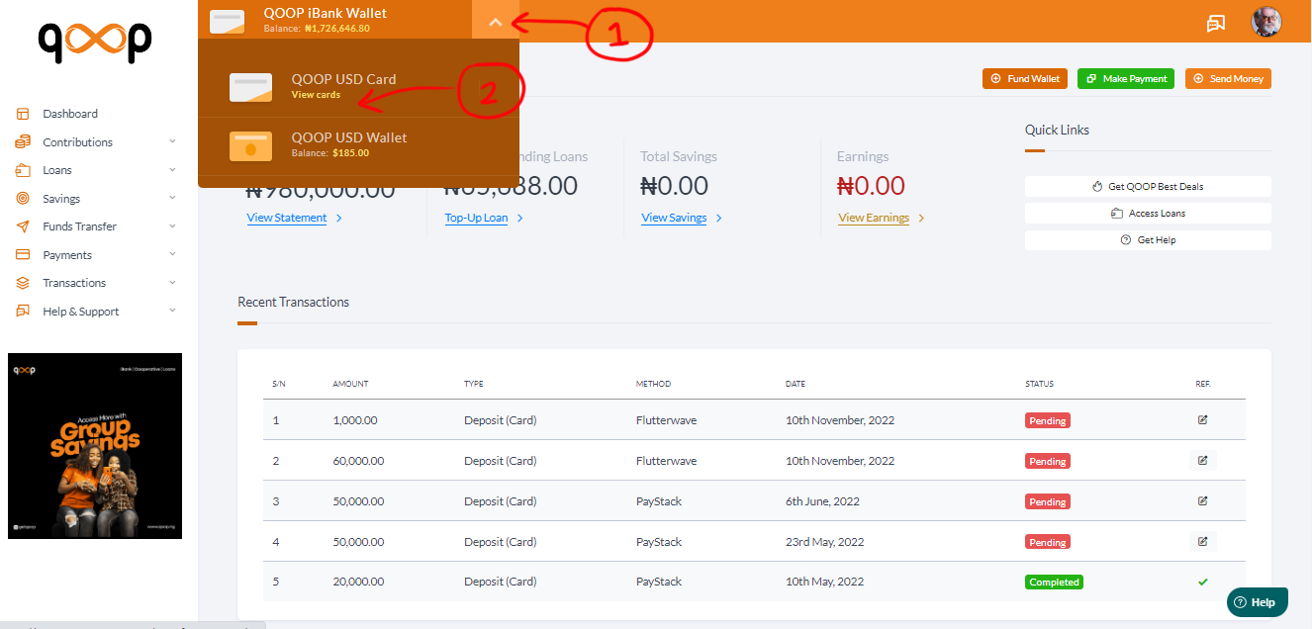Open the View Earnings link

click(874, 218)
